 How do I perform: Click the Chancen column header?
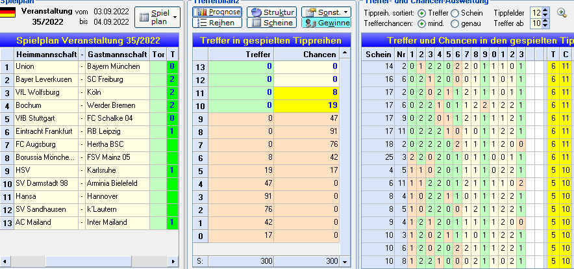coord(306,55)
